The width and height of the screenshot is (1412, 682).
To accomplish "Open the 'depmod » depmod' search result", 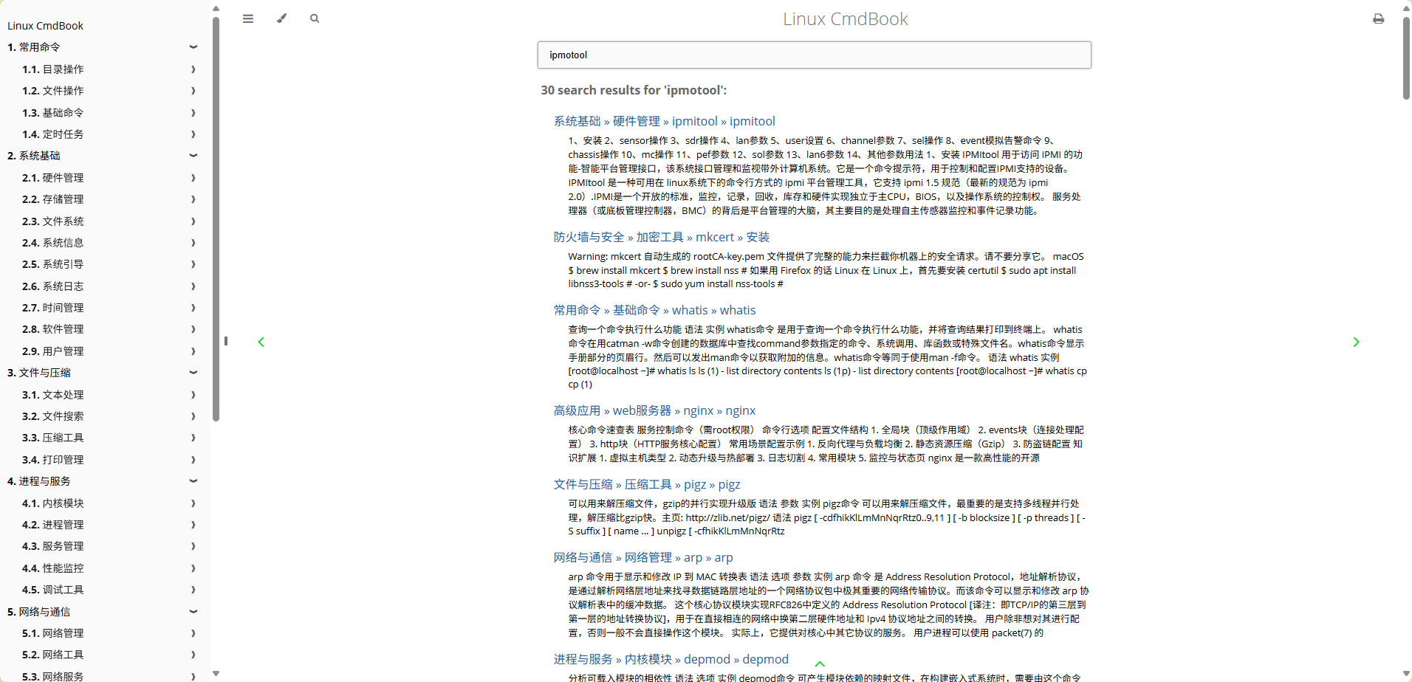I will pos(671,659).
